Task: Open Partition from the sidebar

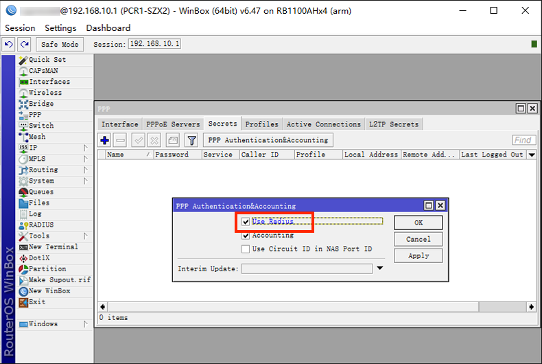Action: coord(56,269)
